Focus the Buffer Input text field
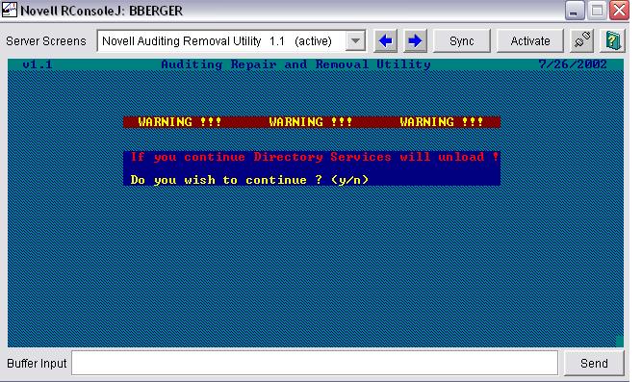 [x=315, y=363]
